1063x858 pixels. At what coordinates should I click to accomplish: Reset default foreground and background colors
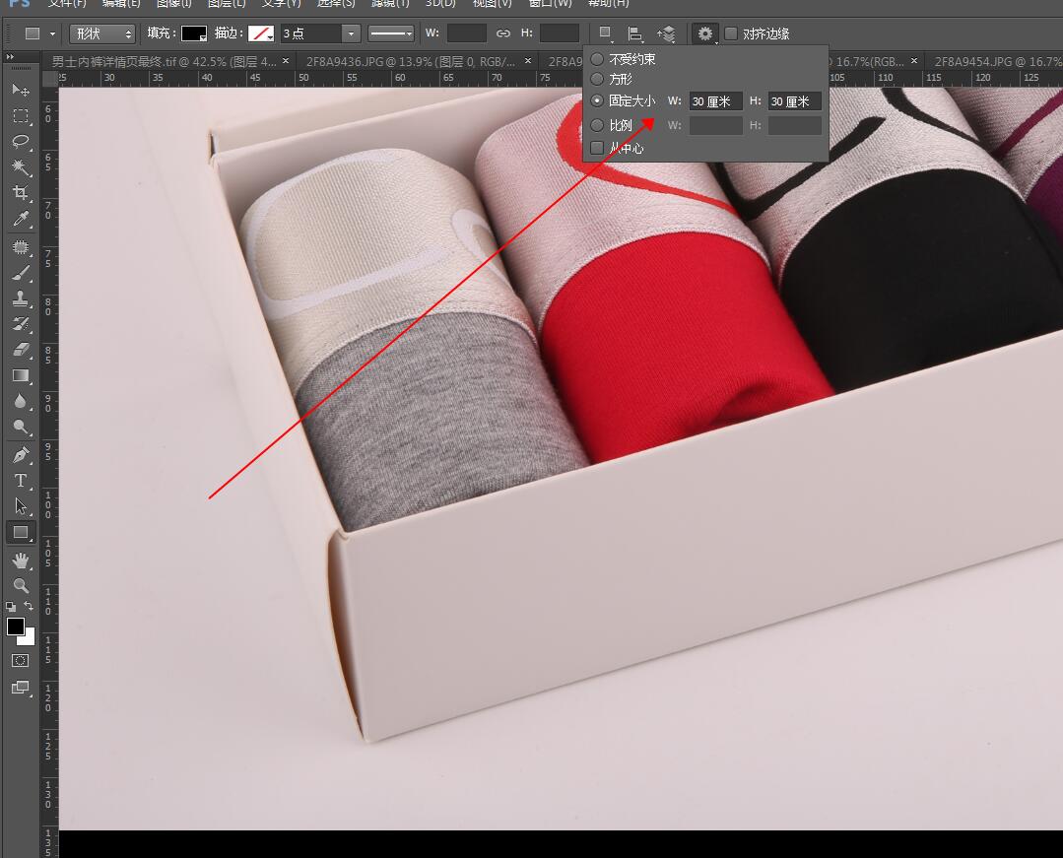pos(10,607)
